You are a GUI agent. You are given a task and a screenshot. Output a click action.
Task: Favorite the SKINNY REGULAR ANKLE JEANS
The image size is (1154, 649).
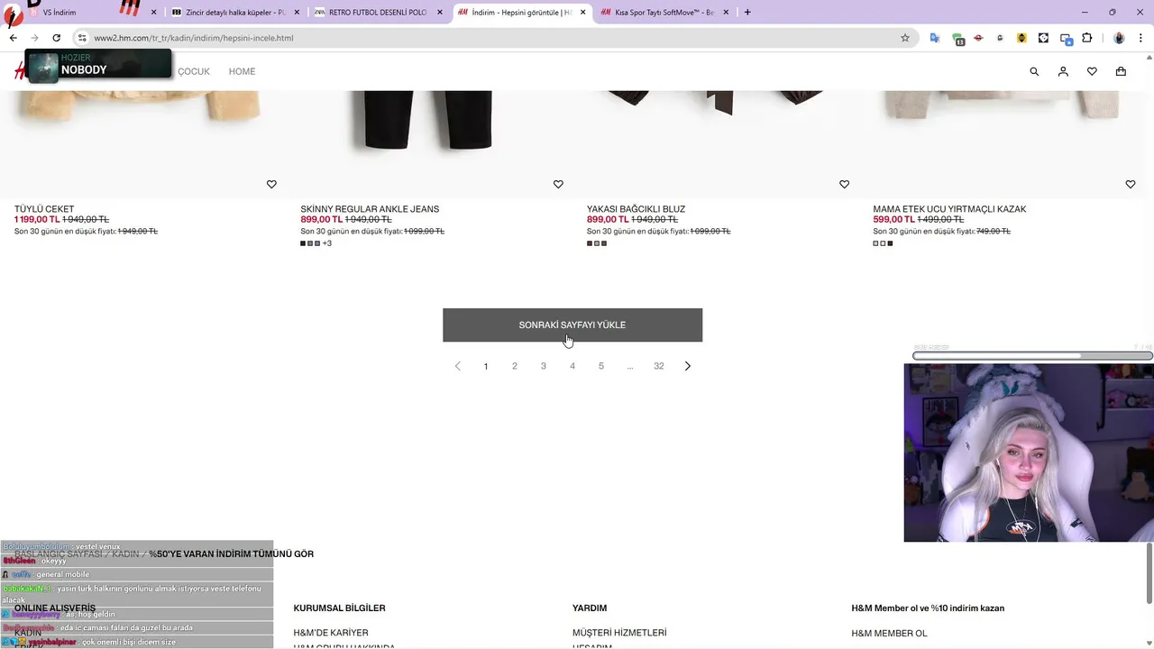tap(558, 184)
